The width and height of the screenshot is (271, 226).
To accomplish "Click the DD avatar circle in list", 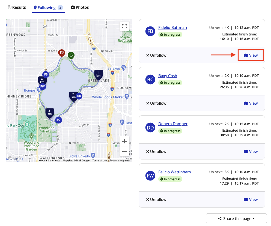I will tap(150, 128).
